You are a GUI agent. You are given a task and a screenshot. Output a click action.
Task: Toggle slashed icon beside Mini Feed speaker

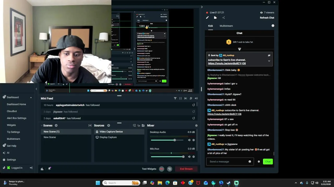[x=191, y=98]
